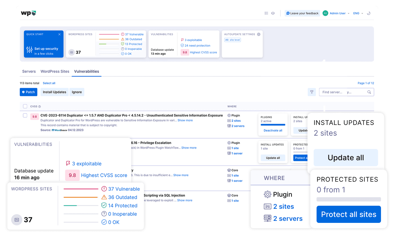The width and height of the screenshot is (396, 235).
Task: Expand CVE-2023-6114 description with Show more
Action: click(185, 120)
